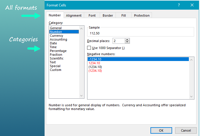Switch to the Number tab
The image size is (200, 136).
[x=55, y=15]
